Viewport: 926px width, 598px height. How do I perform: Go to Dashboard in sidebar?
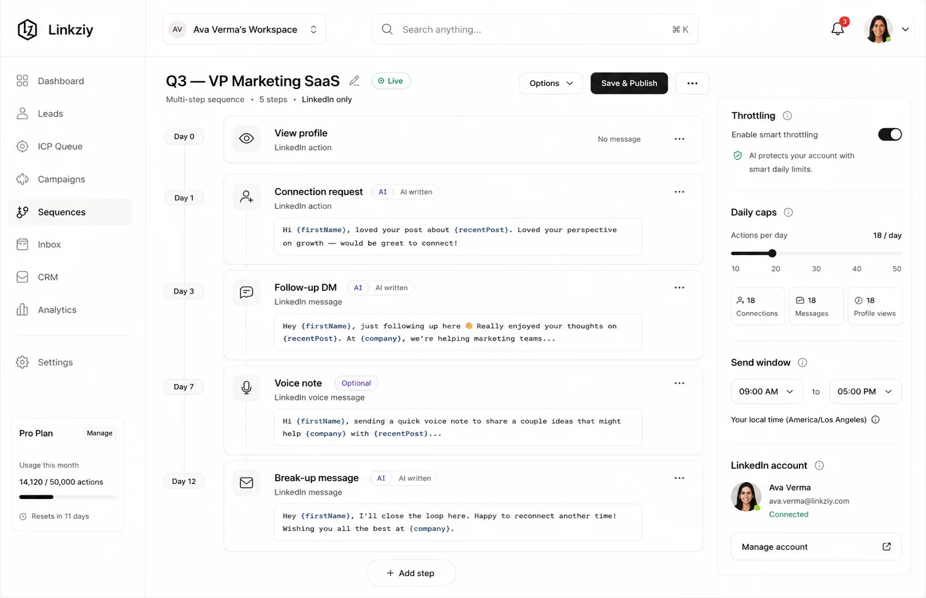pyautogui.click(x=70, y=81)
